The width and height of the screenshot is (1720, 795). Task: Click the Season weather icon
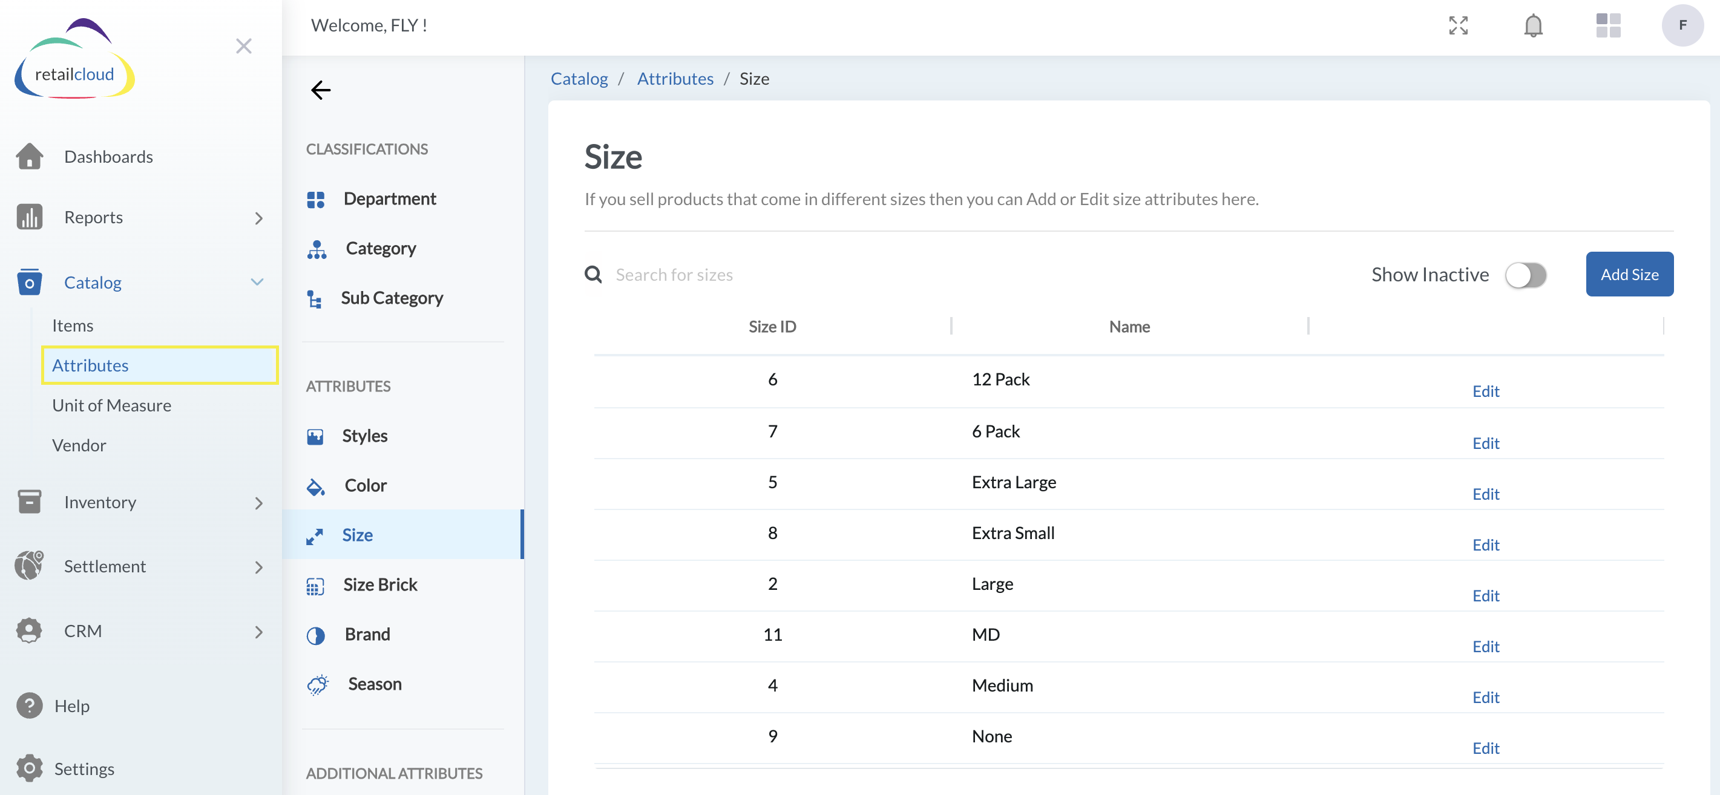tap(318, 685)
